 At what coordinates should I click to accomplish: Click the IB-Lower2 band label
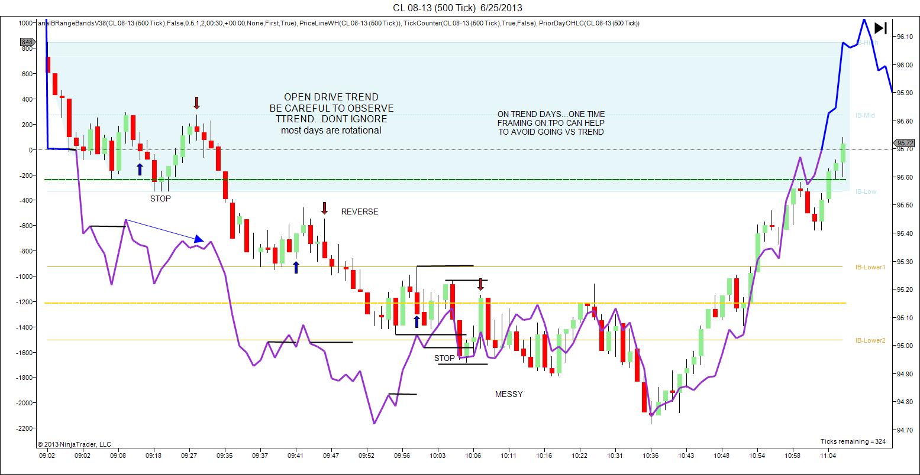[x=870, y=340]
